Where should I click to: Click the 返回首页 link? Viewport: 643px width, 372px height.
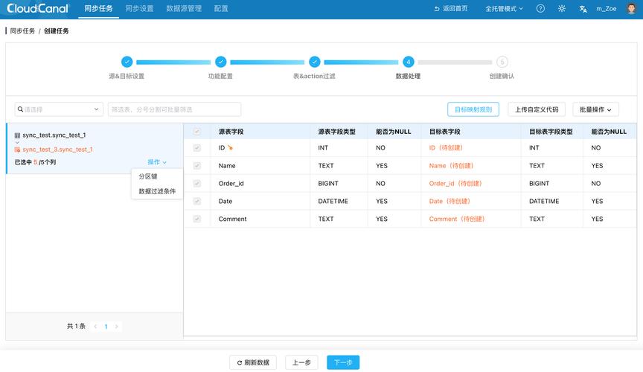pos(451,9)
